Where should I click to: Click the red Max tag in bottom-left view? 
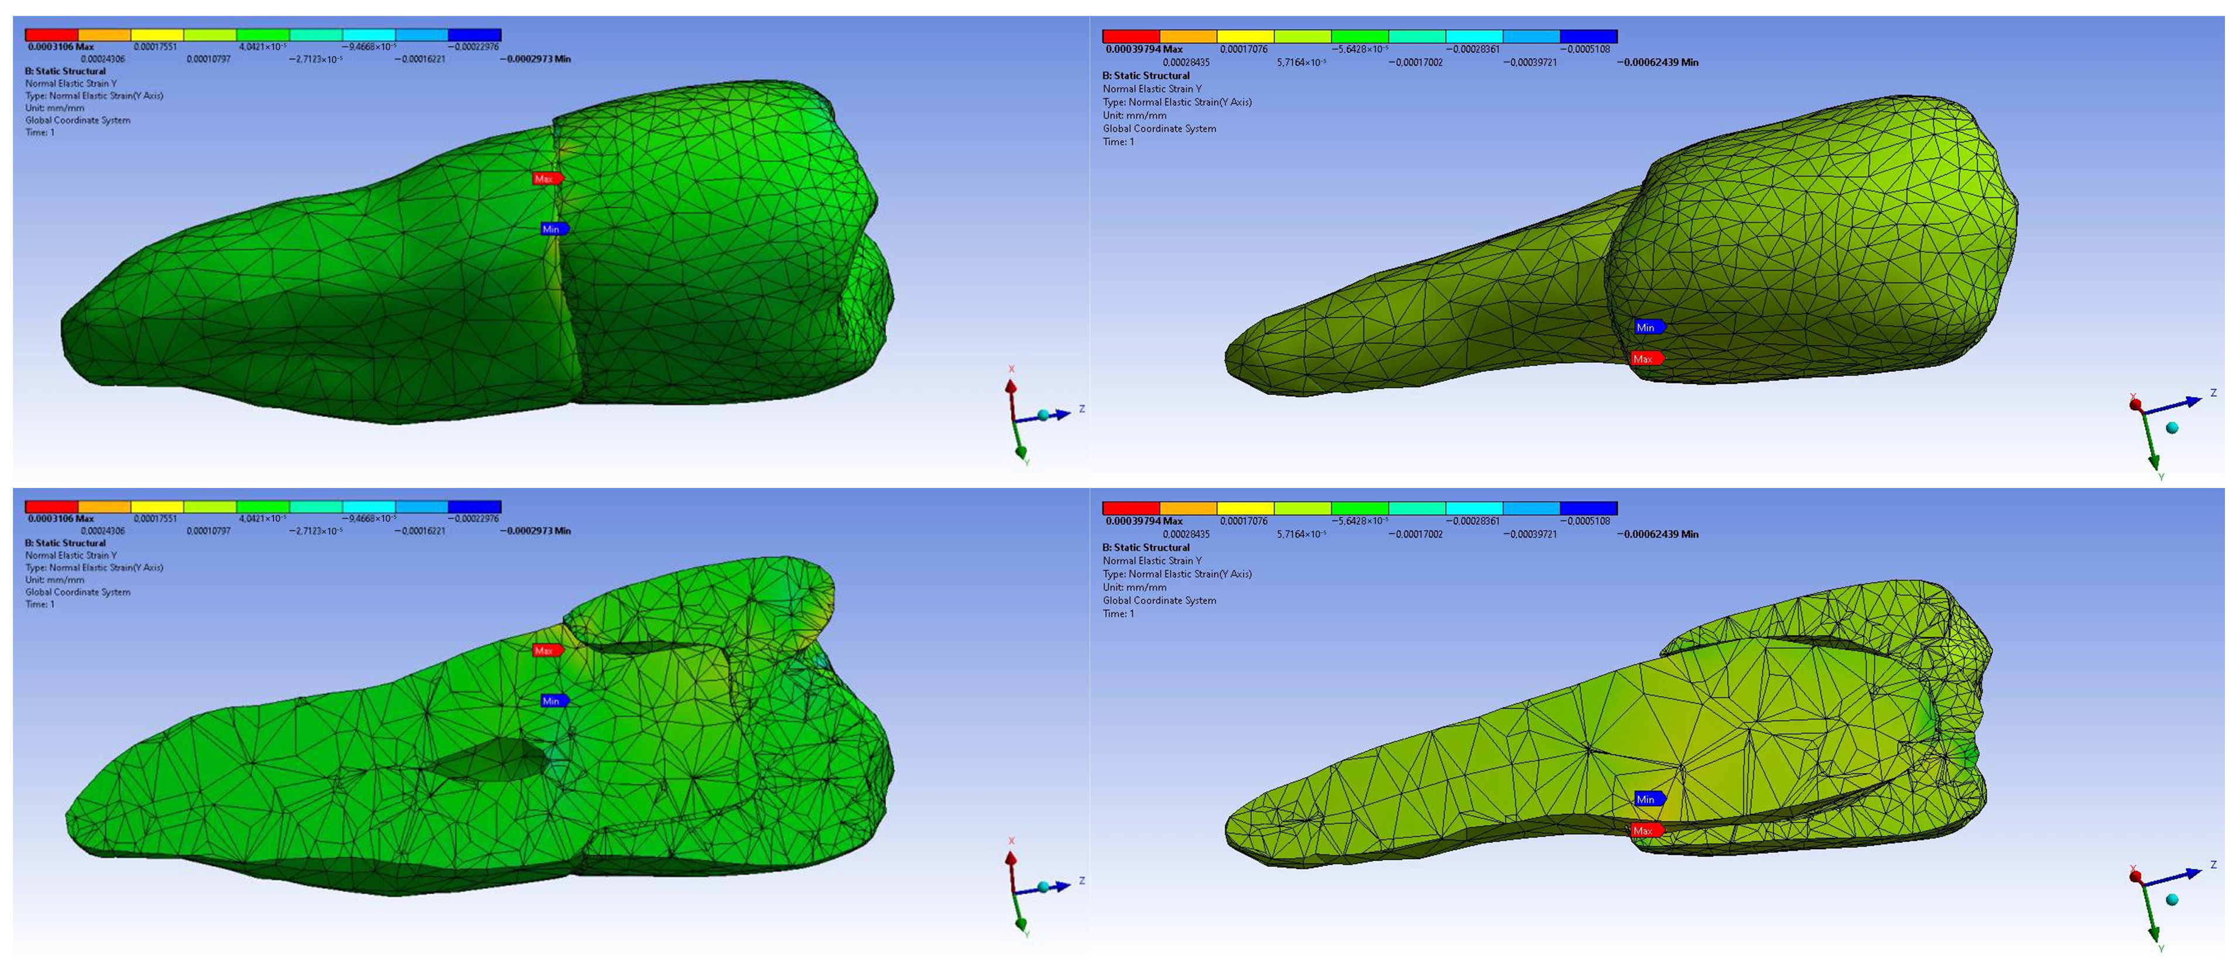(547, 651)
